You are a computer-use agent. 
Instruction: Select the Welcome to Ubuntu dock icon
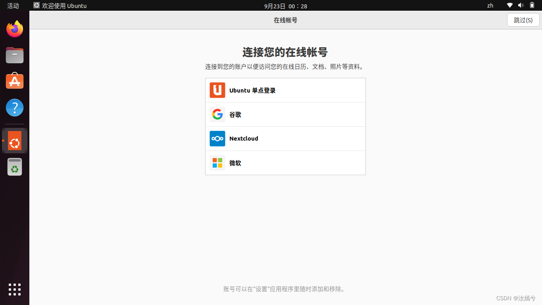pos(15,141)
